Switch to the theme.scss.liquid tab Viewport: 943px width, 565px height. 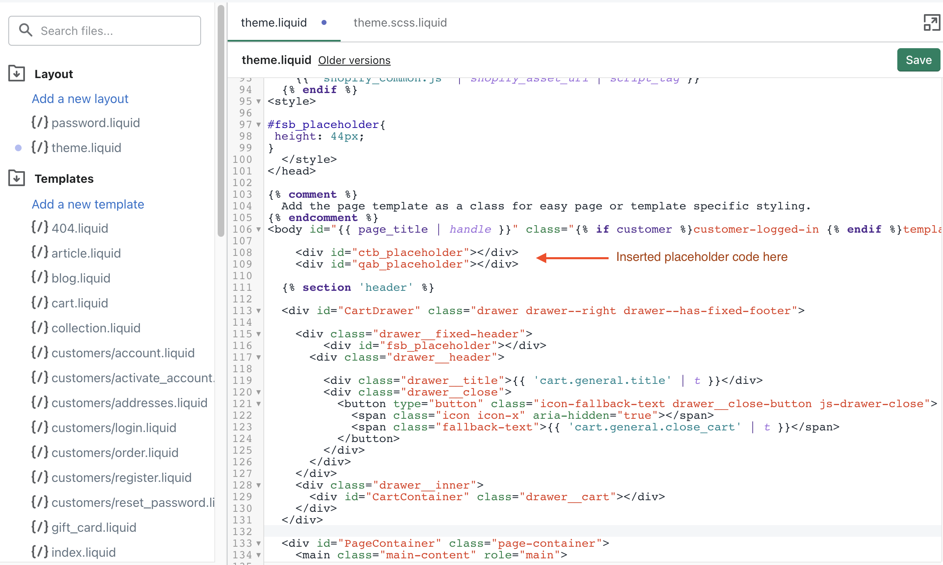coord(400,22)
